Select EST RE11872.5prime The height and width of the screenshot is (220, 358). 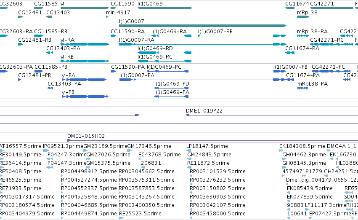click(x=189, y=167)
